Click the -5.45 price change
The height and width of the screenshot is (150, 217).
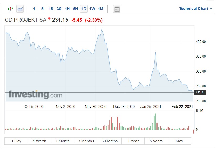tap(77, 20)
